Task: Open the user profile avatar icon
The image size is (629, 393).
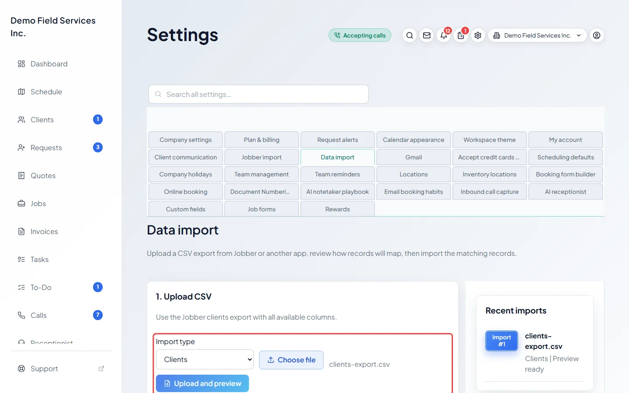Action: pos(597,35)
